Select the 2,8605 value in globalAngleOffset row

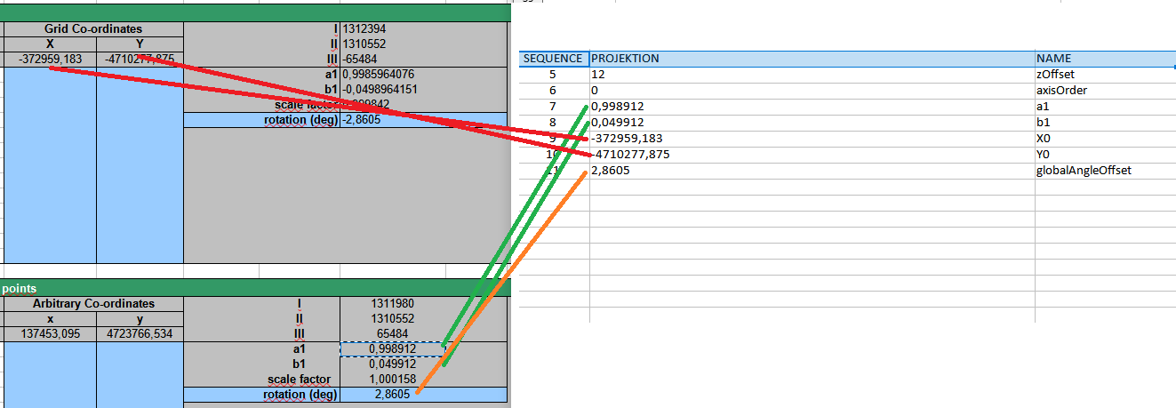pyautogui.click(x=612, y=171)
